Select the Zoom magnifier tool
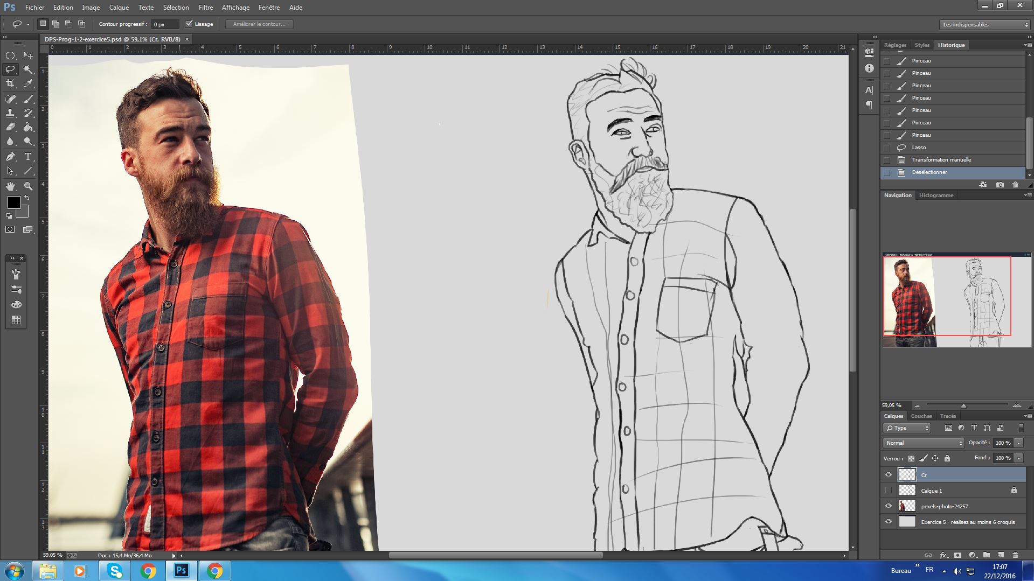1034x581 pixels. [28, 186]
